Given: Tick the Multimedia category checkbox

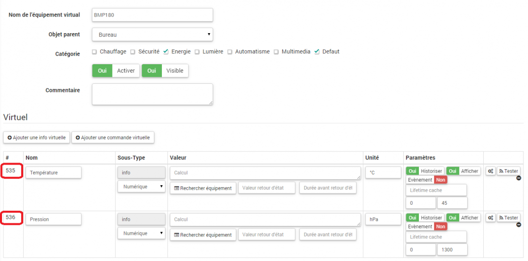Looking at the screenshot, I should click(x=276, y=52).
